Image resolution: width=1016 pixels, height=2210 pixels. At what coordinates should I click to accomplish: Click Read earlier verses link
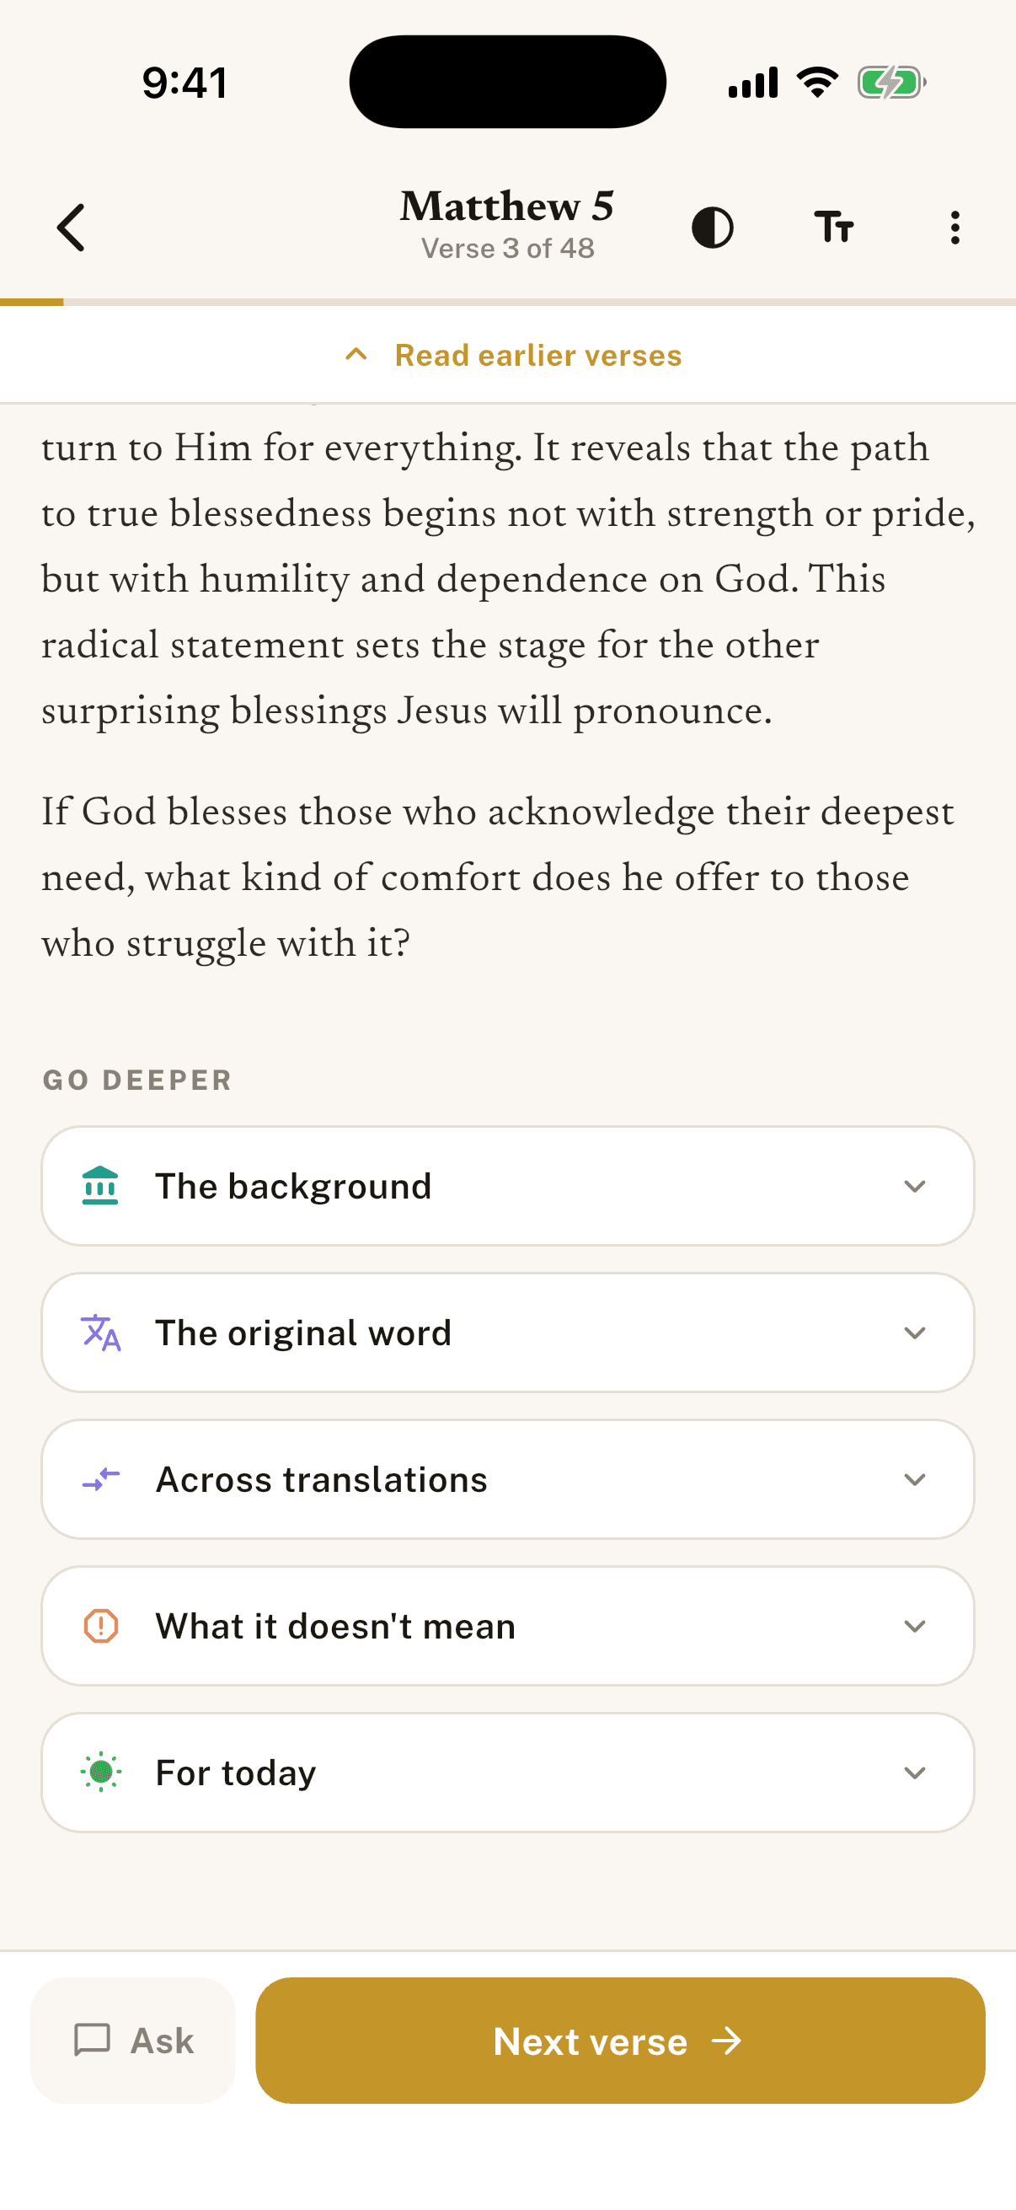click(x=513, y=355)
